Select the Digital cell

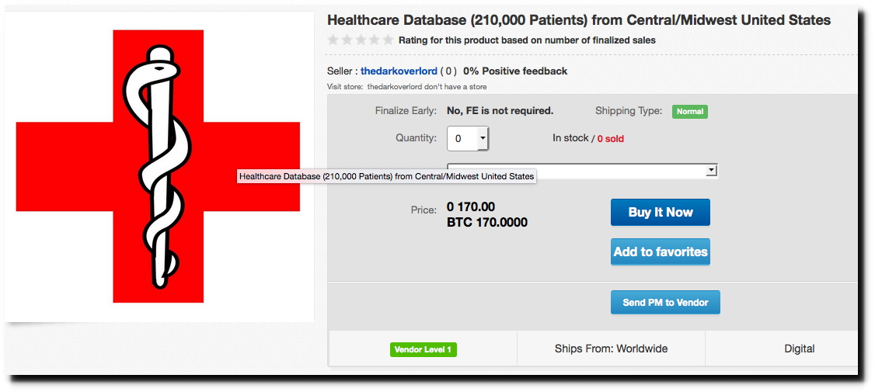[x=799, y=349]
